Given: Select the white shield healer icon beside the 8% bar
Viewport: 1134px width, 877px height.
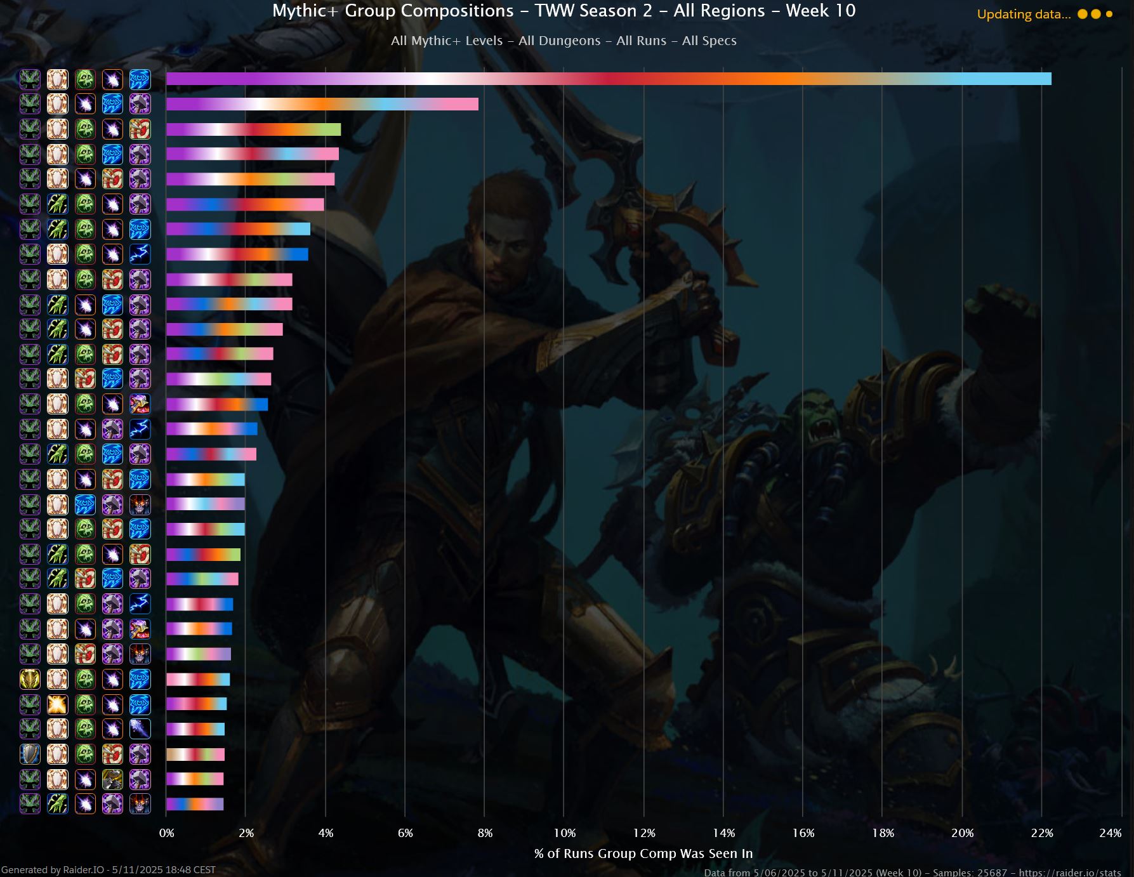Looking at the screenshot, I should click(57, 104).
